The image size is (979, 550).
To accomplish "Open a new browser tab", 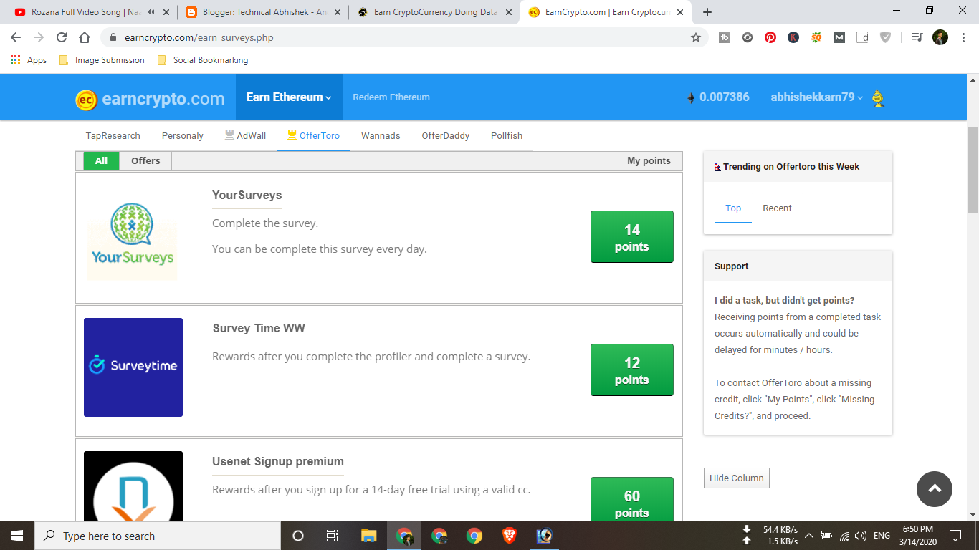I will tap(707, 12).
